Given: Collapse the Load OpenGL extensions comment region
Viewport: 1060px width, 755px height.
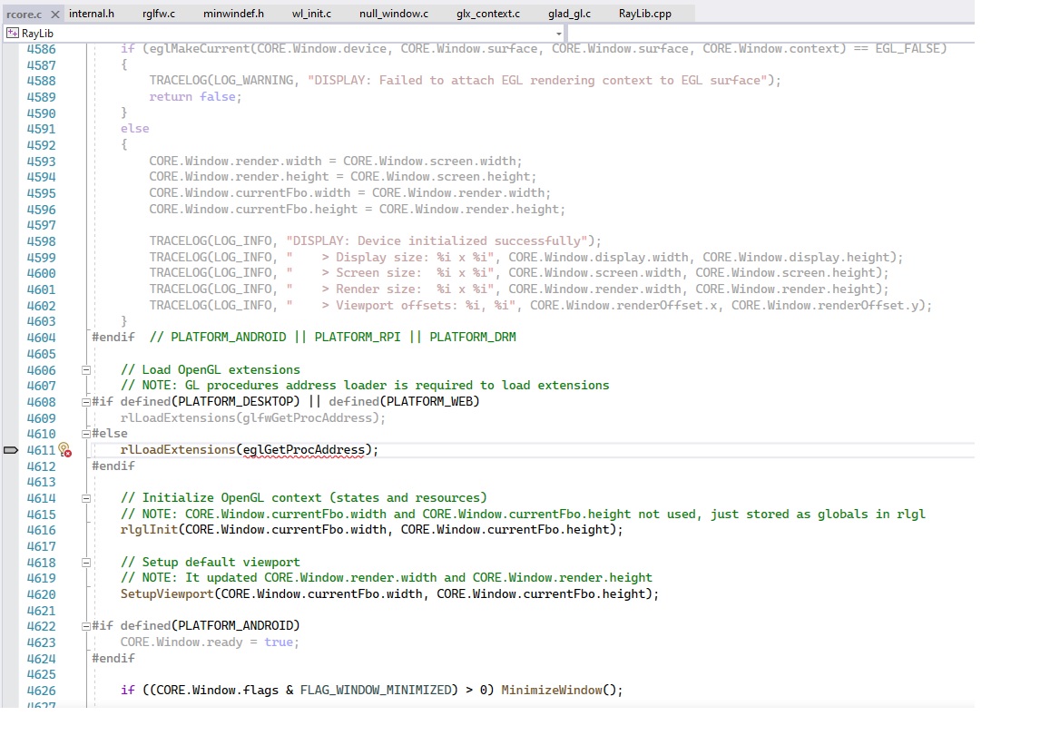Looking at the screenshot, I should point(85,370).
